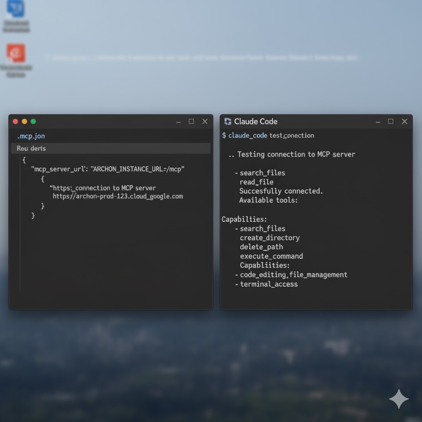The width and height of the screenshot is (422, 422).
Task: Click the red traffic-light dot in editor window
Action: [x=16, y=122]
